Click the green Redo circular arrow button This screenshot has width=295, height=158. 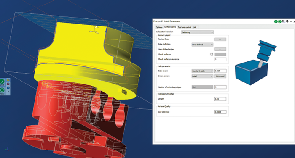[x=2, y=90]
